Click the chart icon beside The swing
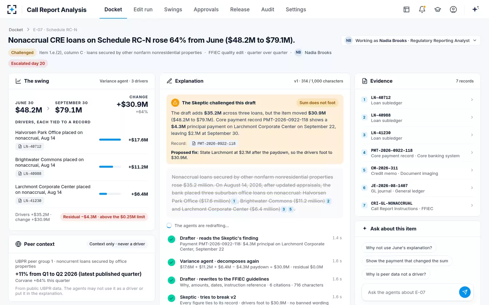Image resolution: width=489 pixels, height=305 pixels. click(18, 81)
